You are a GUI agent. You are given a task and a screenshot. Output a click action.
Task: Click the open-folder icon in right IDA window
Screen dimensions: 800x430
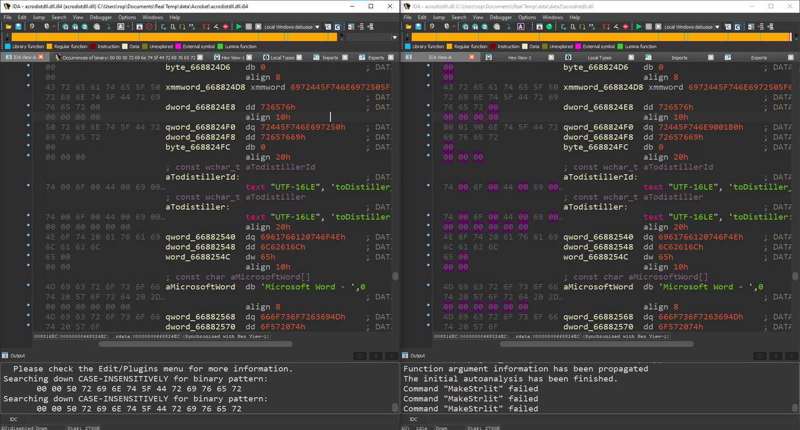(x=408, y=27)
